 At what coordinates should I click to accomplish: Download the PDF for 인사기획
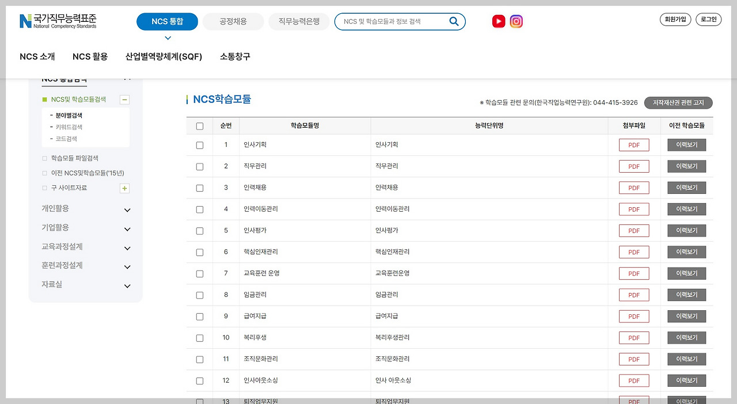pyautogui.click(x=633, y=144)
